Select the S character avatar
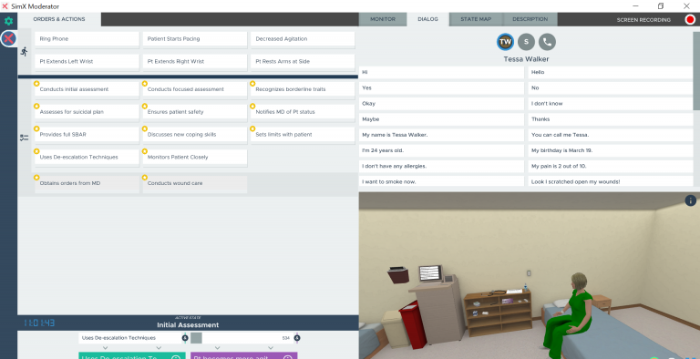 tap(526, 42)
